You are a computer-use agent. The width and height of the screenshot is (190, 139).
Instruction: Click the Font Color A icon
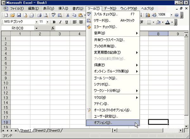click(168, 22)
